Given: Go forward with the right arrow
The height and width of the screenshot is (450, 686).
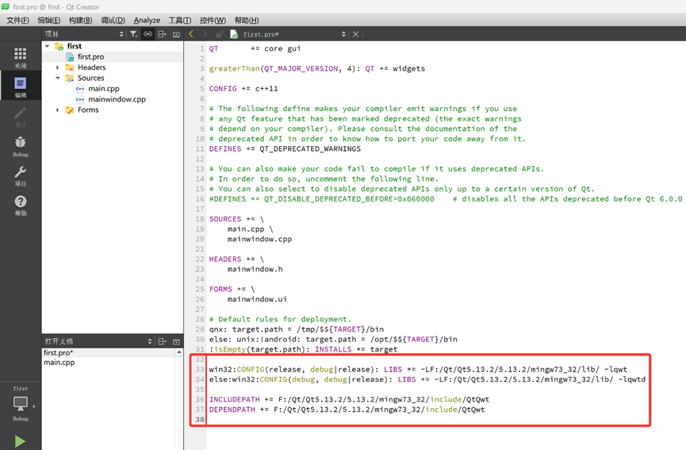Looking at the screenshot, I should click(x=205, y=33).
